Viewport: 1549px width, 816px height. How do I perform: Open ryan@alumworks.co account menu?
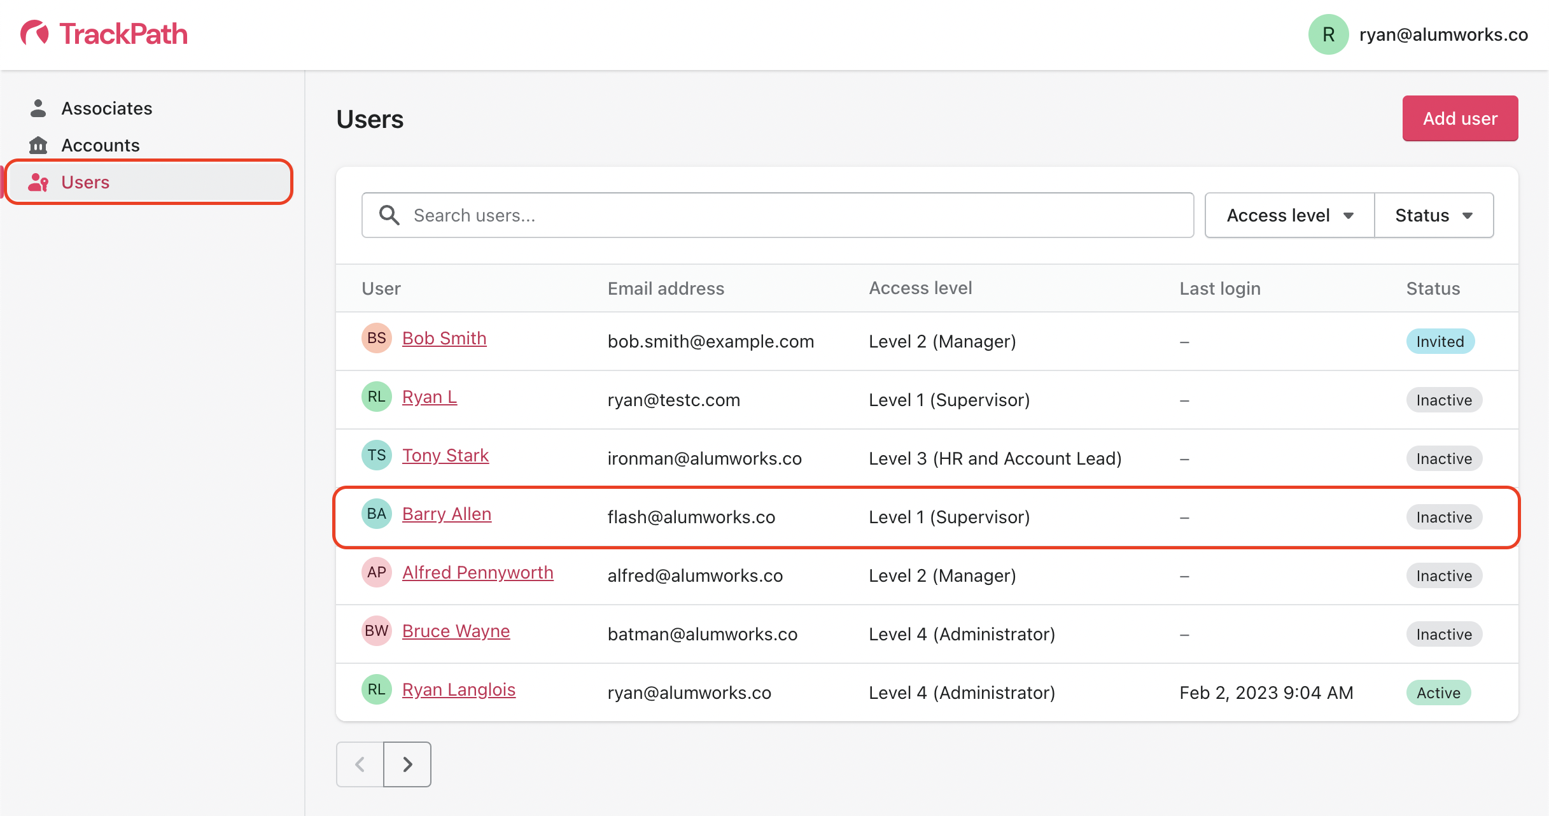tap(1443, 34)
